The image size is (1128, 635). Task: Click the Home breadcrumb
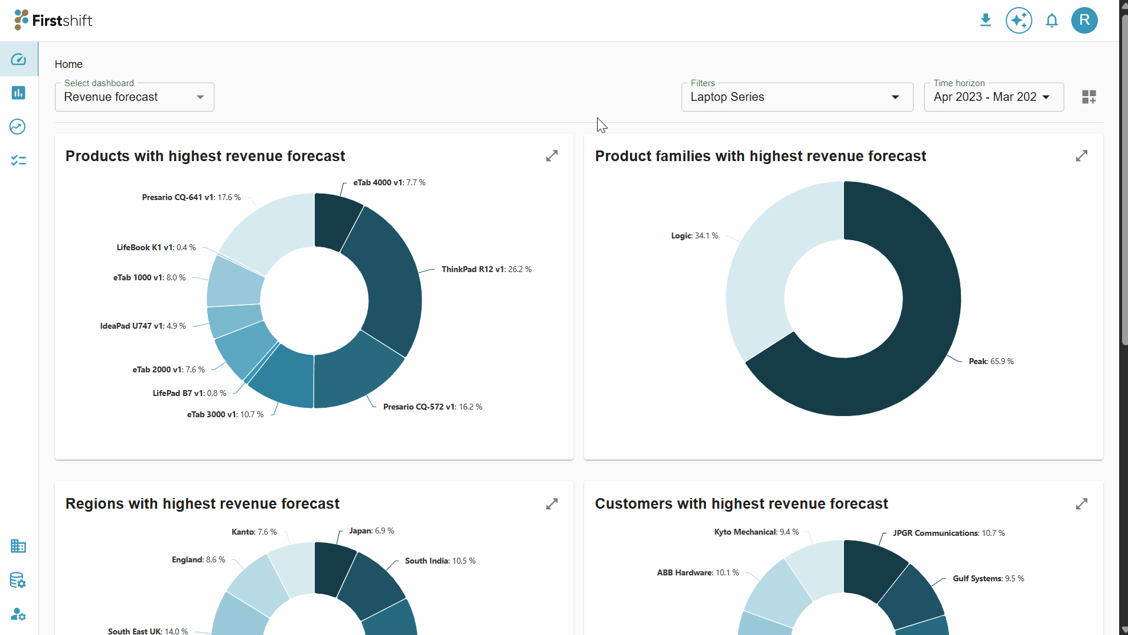tap(69, 64)
